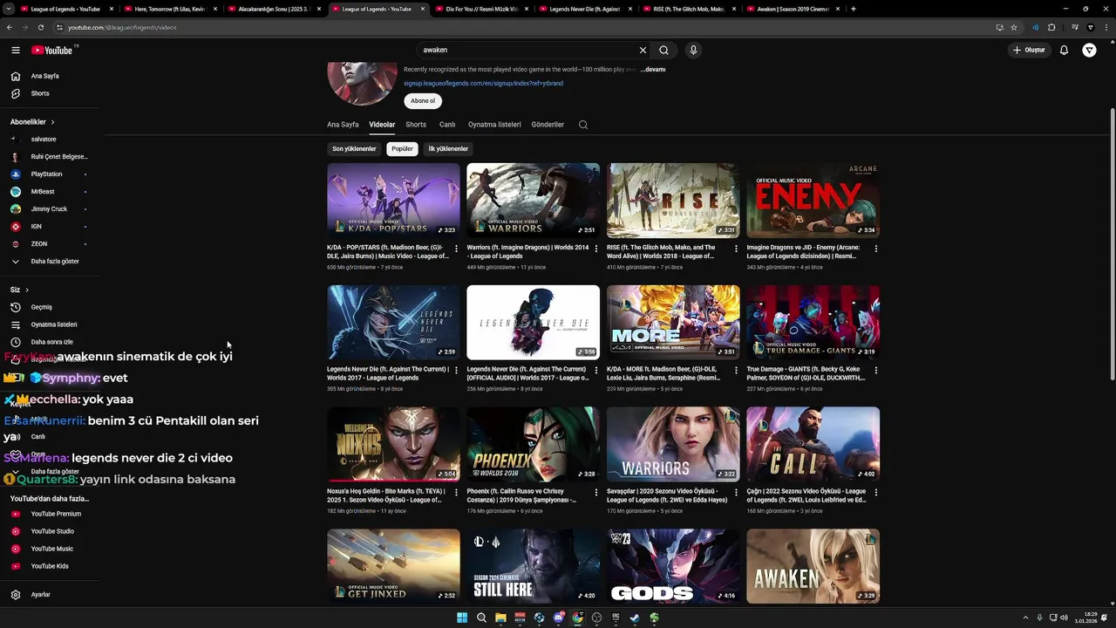Open the signup.leagueoflegends.com link
This screenshot has height=628, width=1116.
point(483,83)
